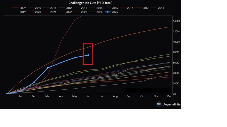Click the Augur Infinity brand text
This screenshot has height=127, width=227.
(172, 104)
